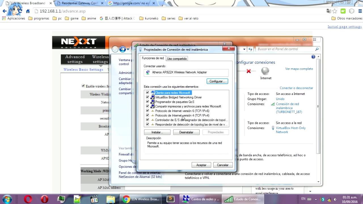Open the Unido home group link
This screenshot has height=204, width=363.
pos(280,99)
